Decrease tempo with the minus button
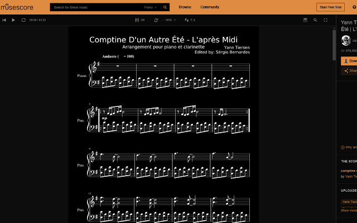Viewport: 357px width, 223px height. tap(162, 20)
